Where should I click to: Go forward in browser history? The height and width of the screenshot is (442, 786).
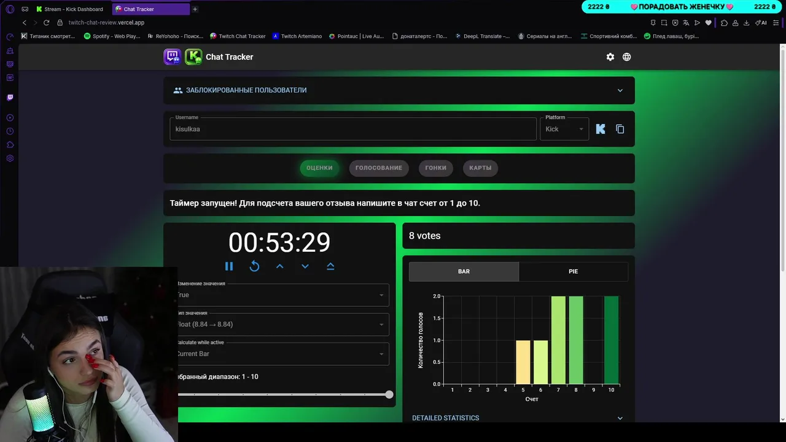(35, 23)
